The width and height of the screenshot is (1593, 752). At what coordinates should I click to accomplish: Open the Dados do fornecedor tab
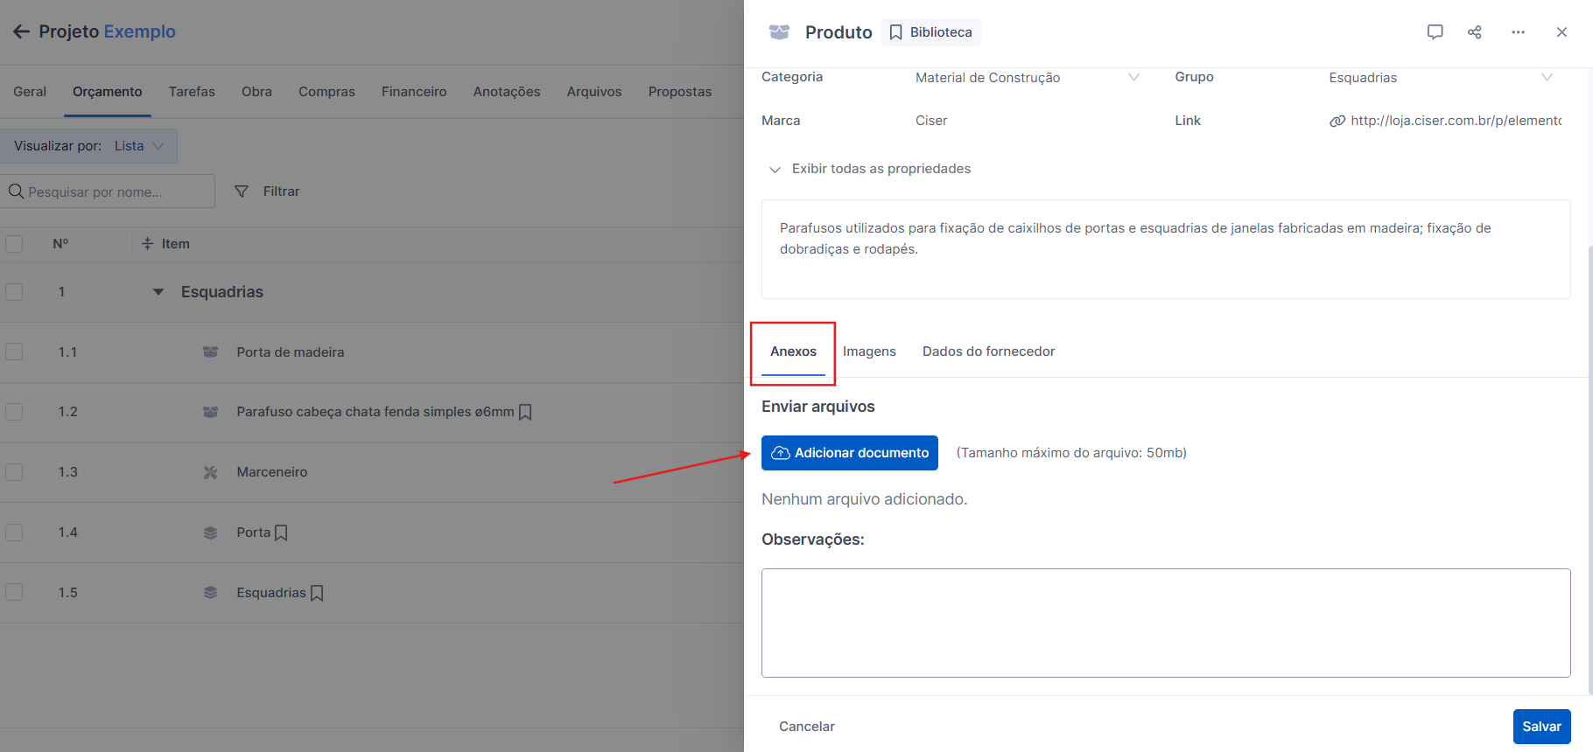point(988,352)
